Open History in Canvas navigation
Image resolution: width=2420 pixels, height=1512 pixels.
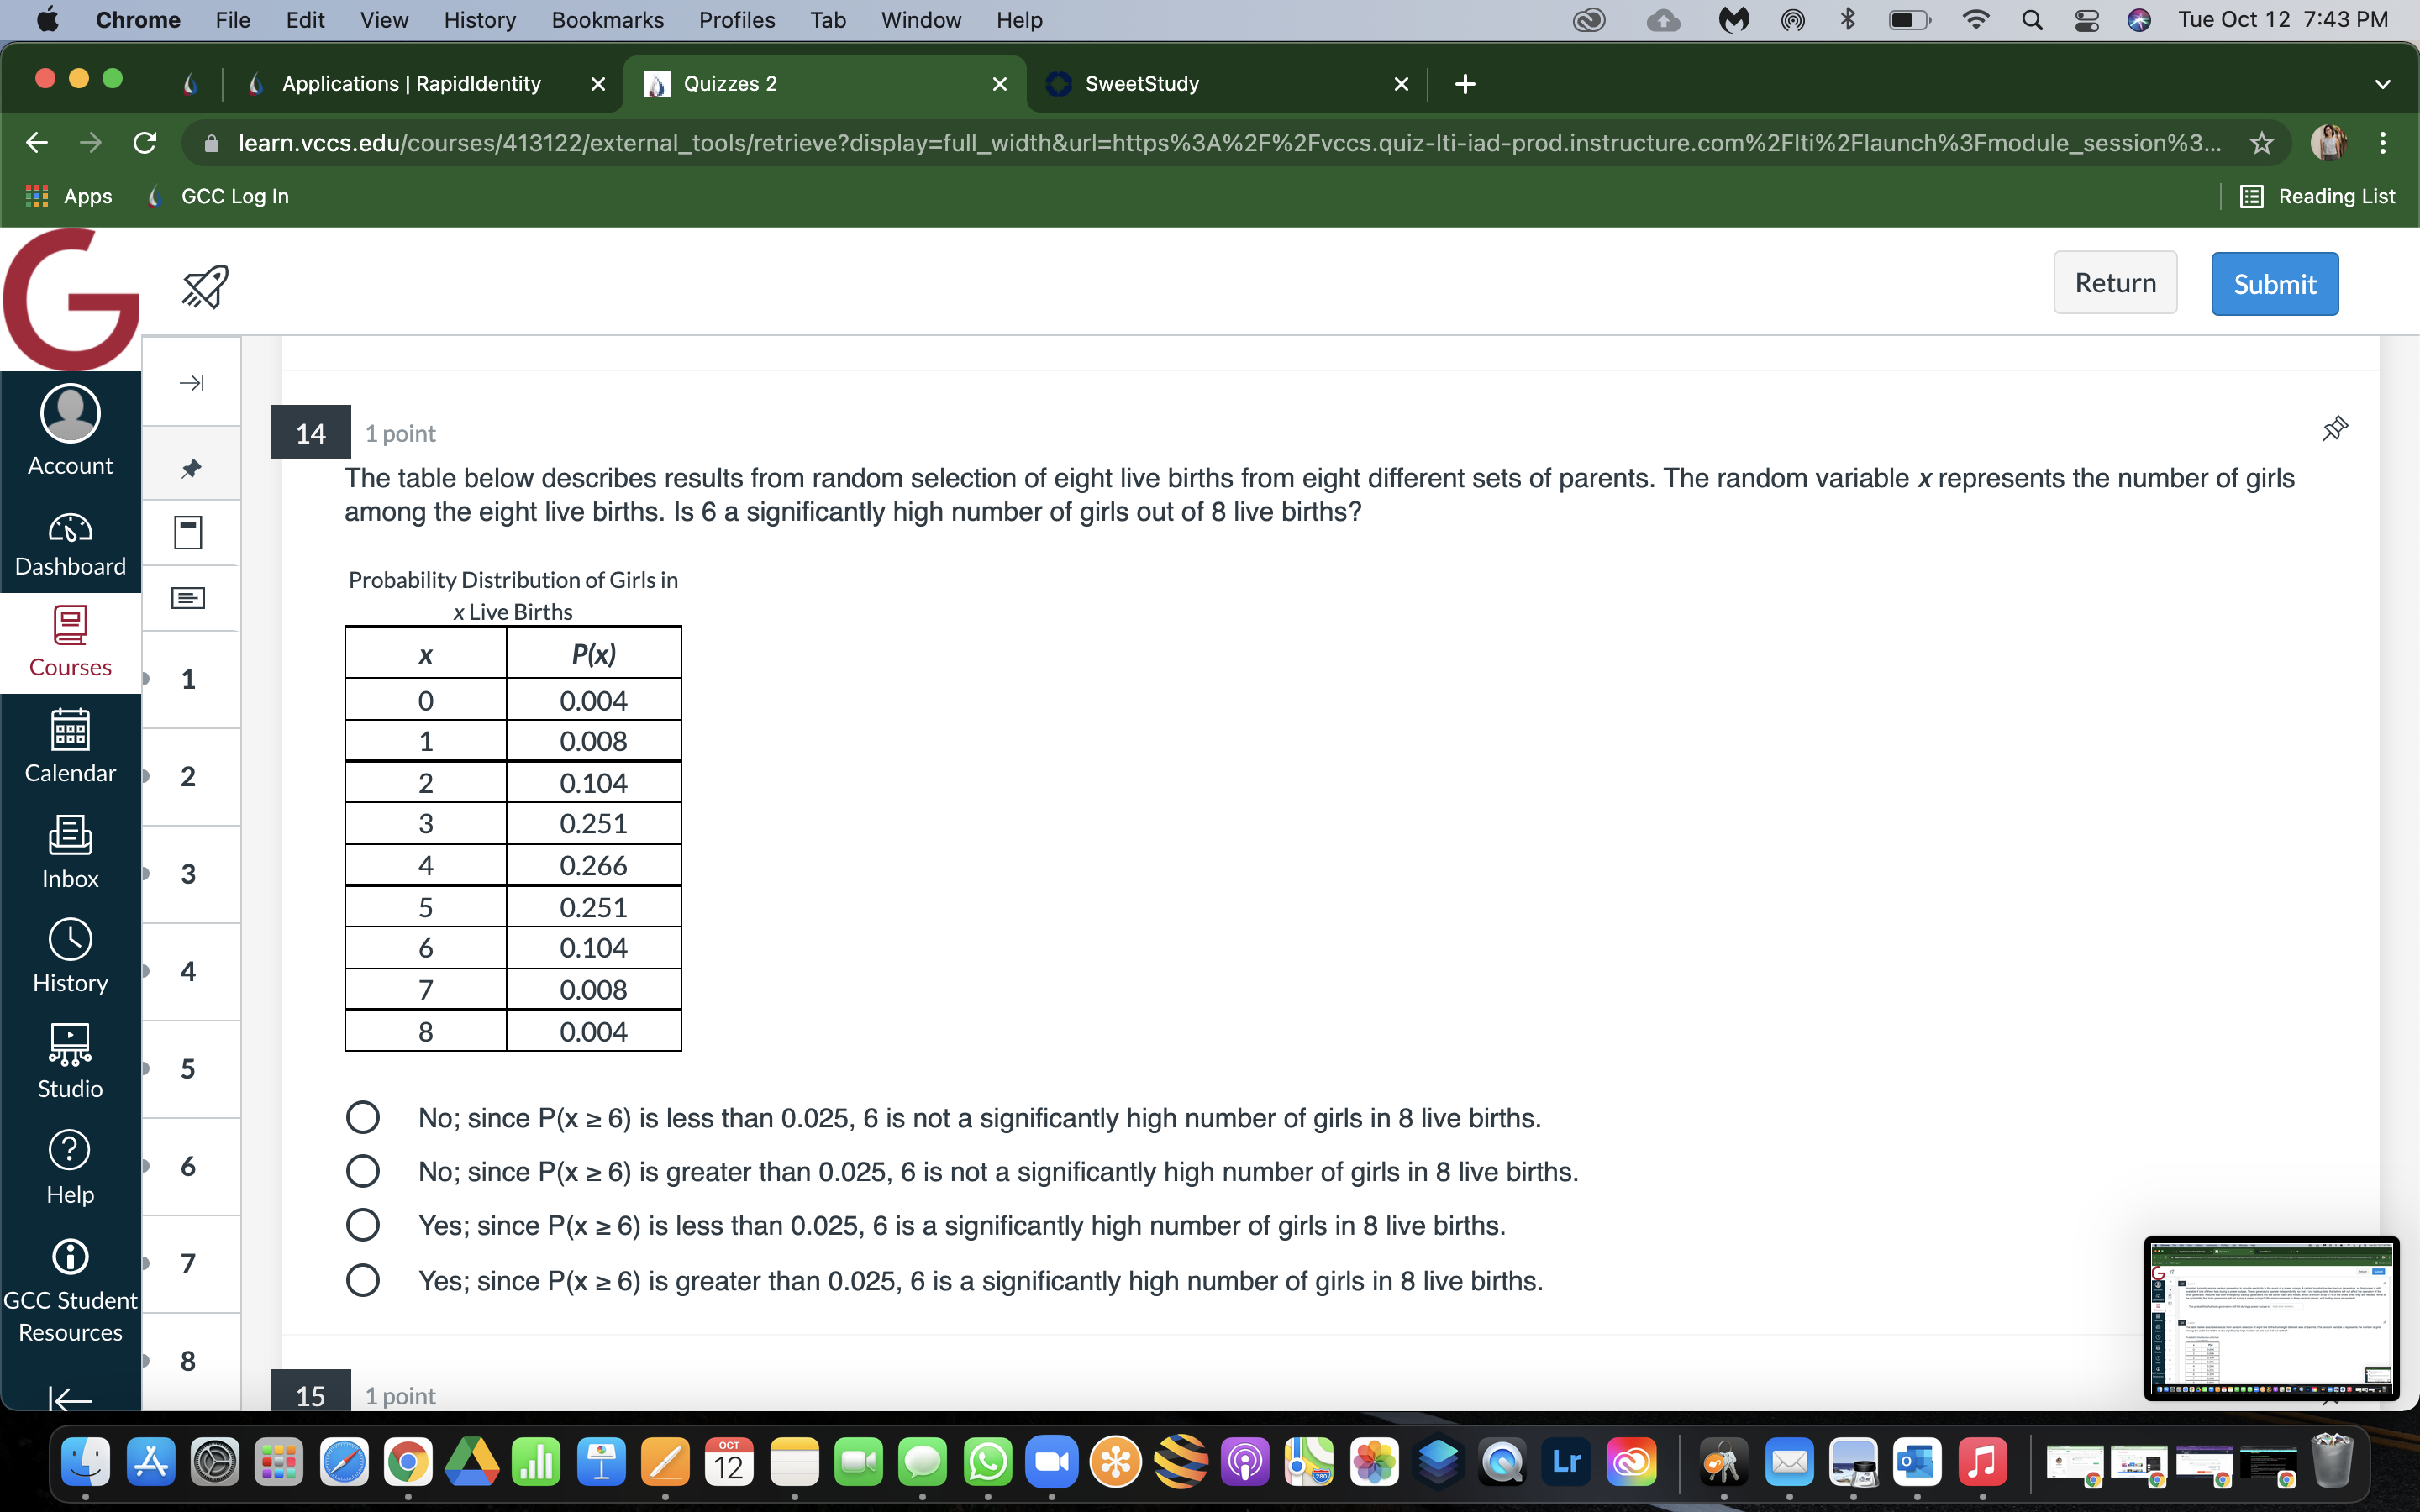tap(70, 957)
